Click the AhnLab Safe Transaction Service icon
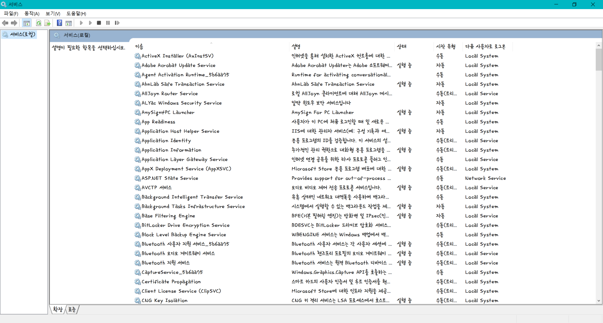603x323 pixels. [x=138, y=84]
